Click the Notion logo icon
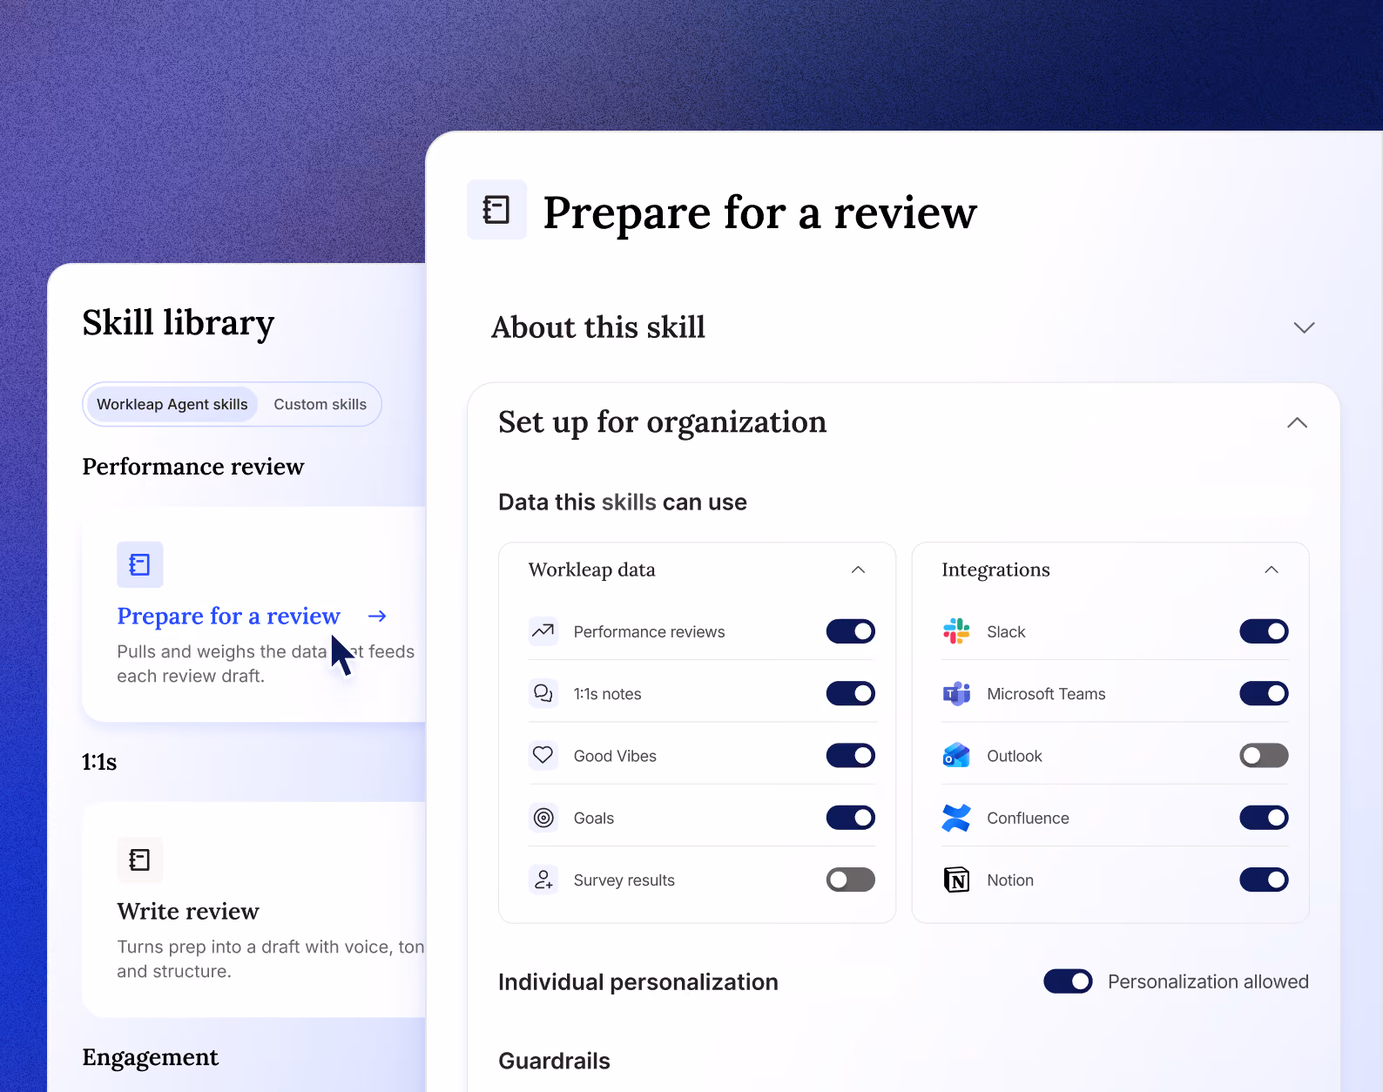The image size is (1383, 1092). coord(956,880)
